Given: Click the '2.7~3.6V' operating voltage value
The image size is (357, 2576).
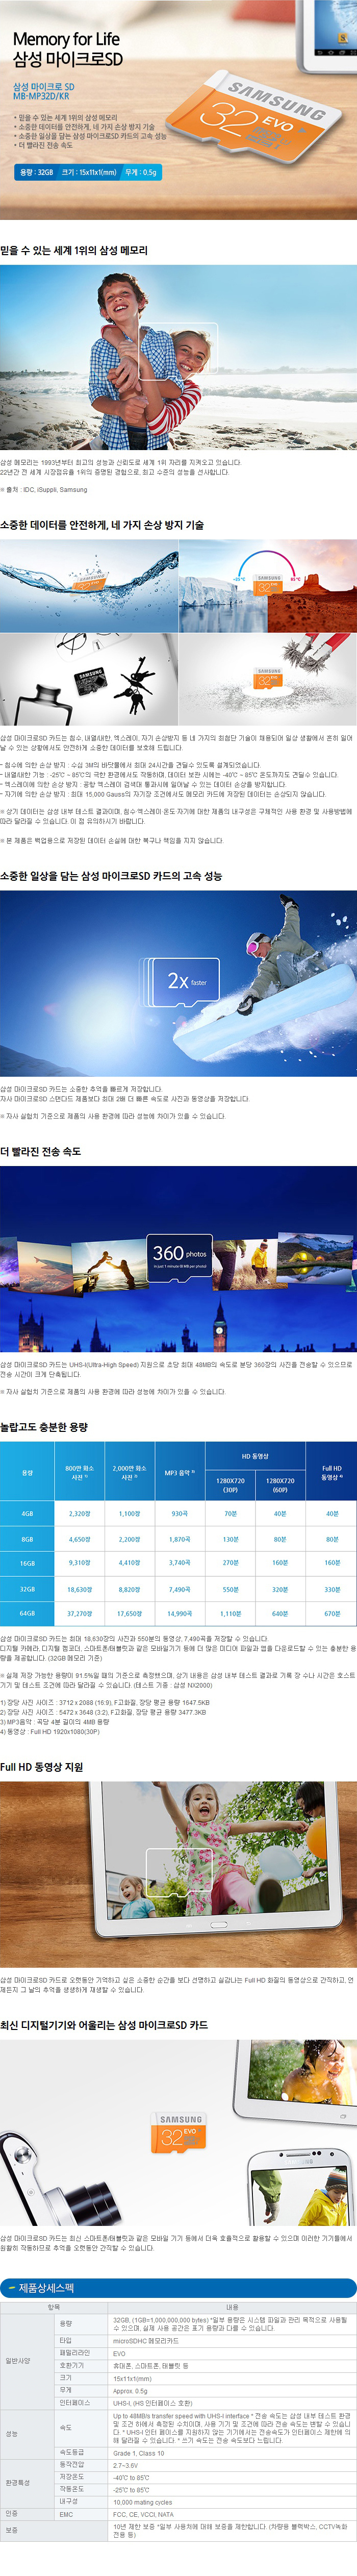Looking at the screenshot, I should [x=126, y=2465].
